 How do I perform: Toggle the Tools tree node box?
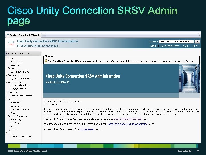pos(6,133)
